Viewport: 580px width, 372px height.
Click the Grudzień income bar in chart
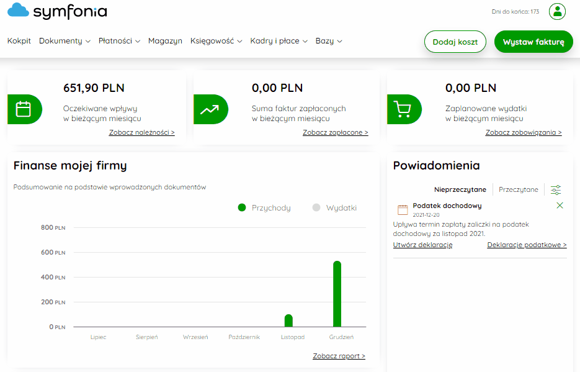(x=337, y=294)
